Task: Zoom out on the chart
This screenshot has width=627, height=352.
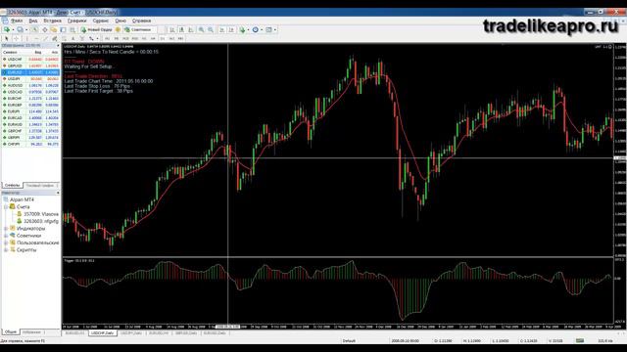Action: point(211,29)
